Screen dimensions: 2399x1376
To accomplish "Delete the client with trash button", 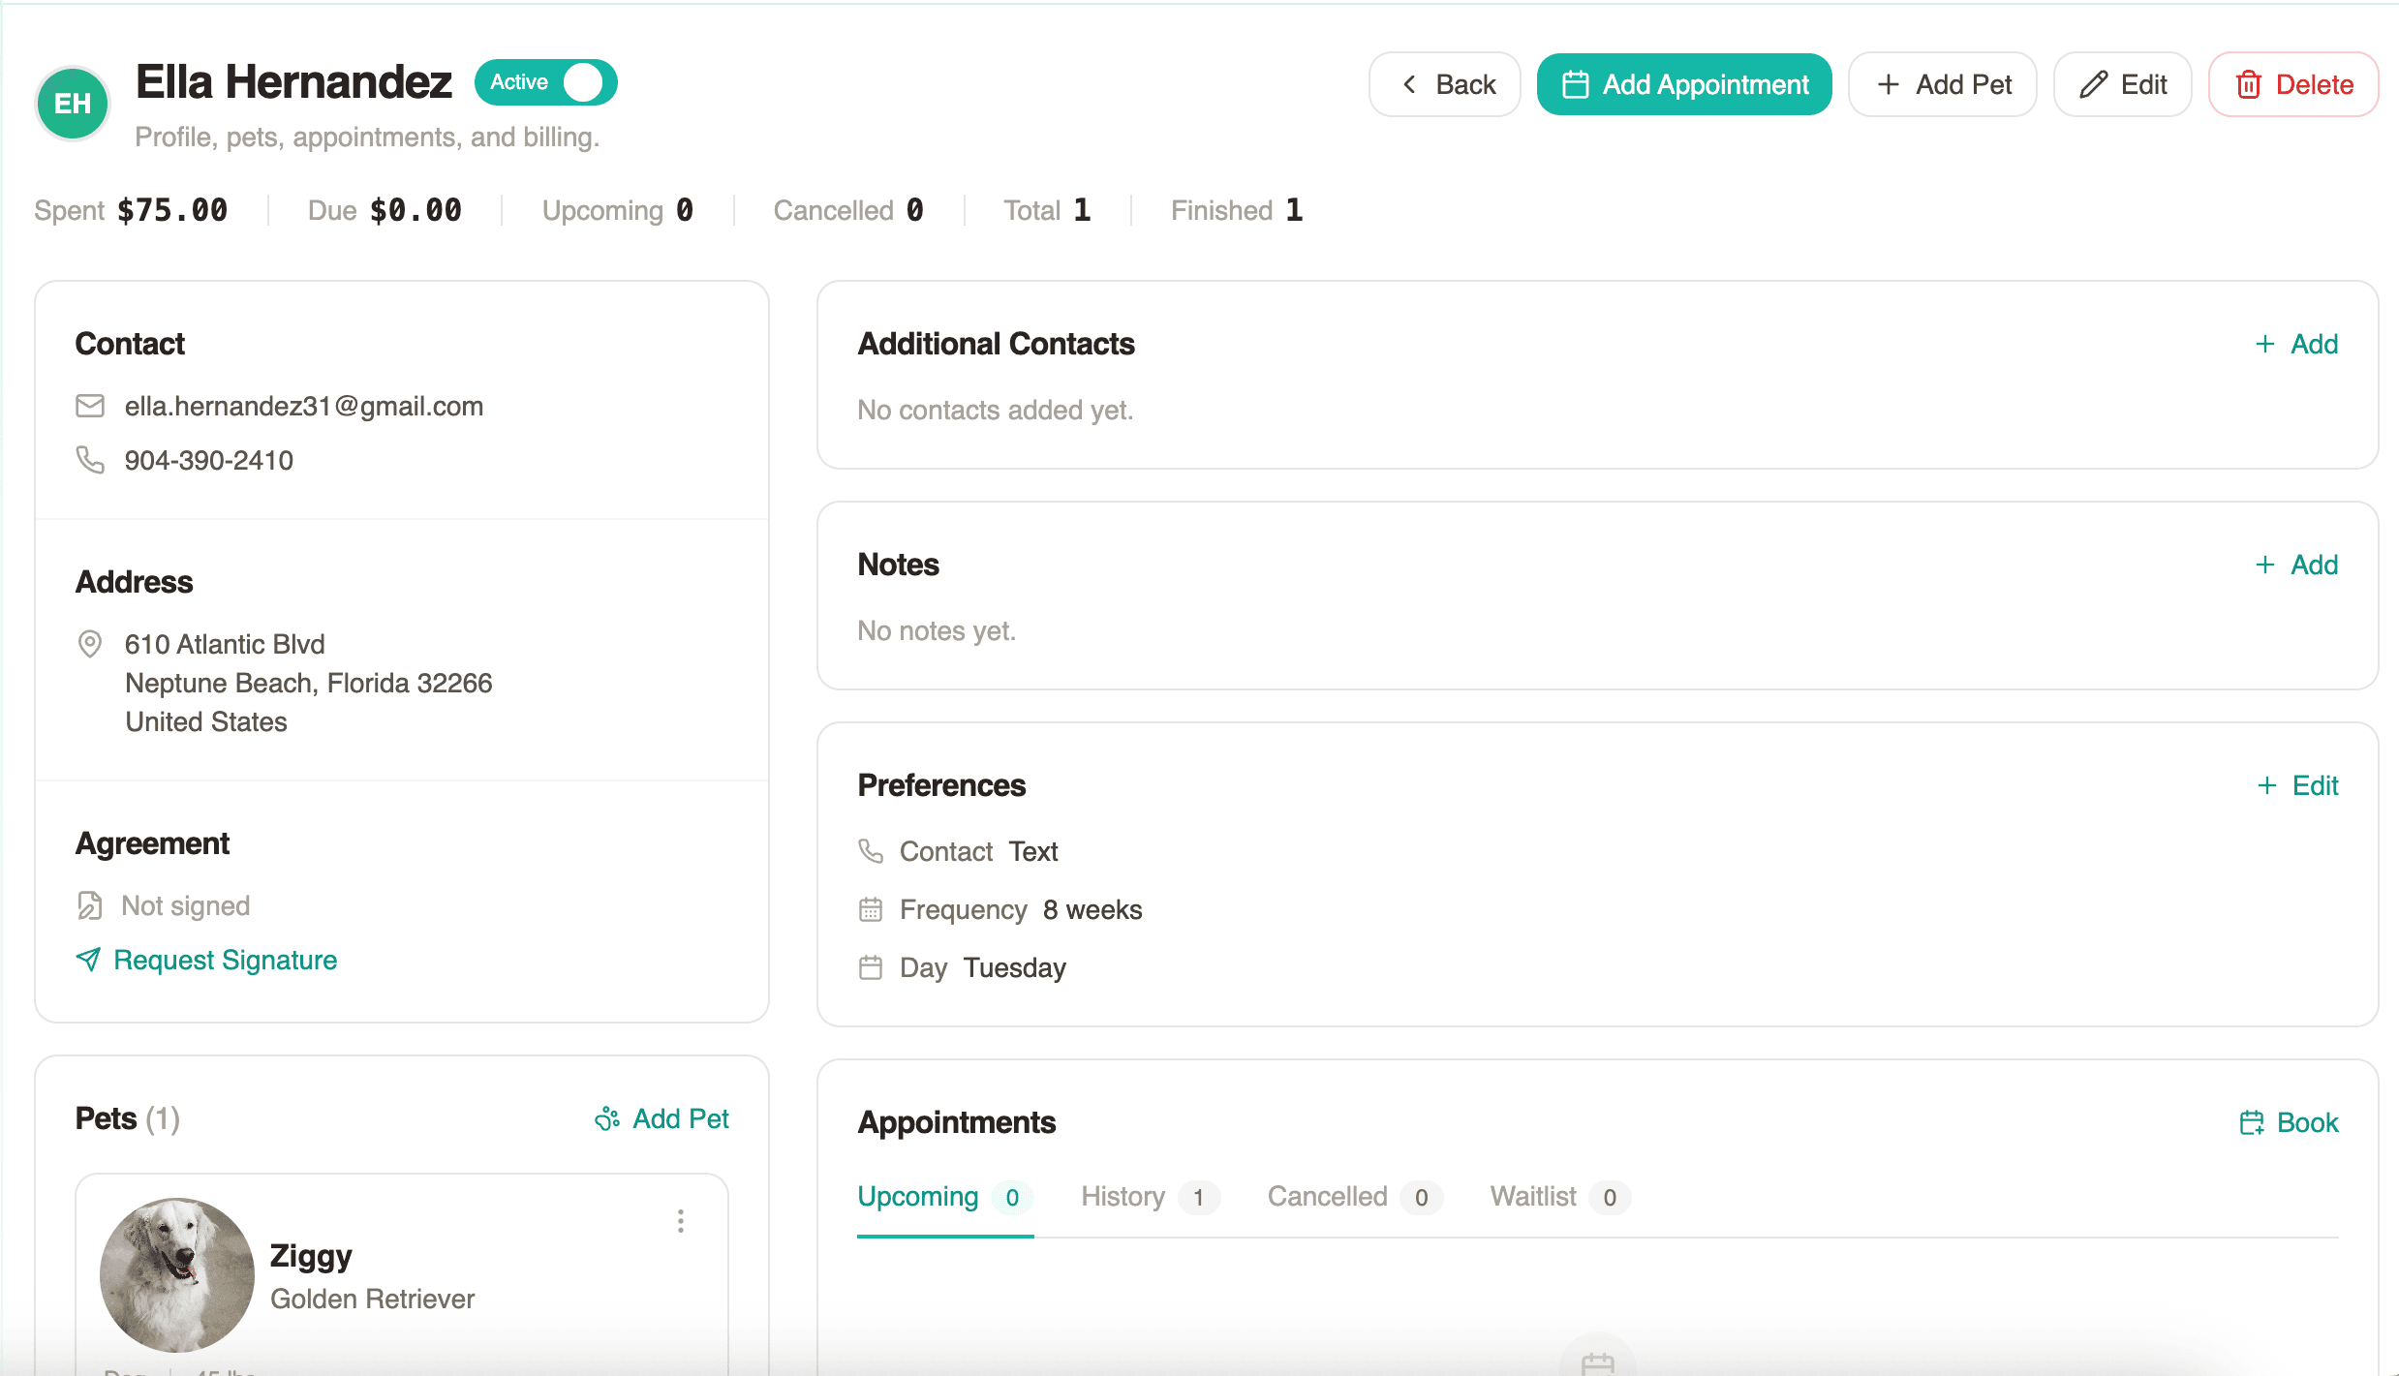I will tap(2292, 84).
